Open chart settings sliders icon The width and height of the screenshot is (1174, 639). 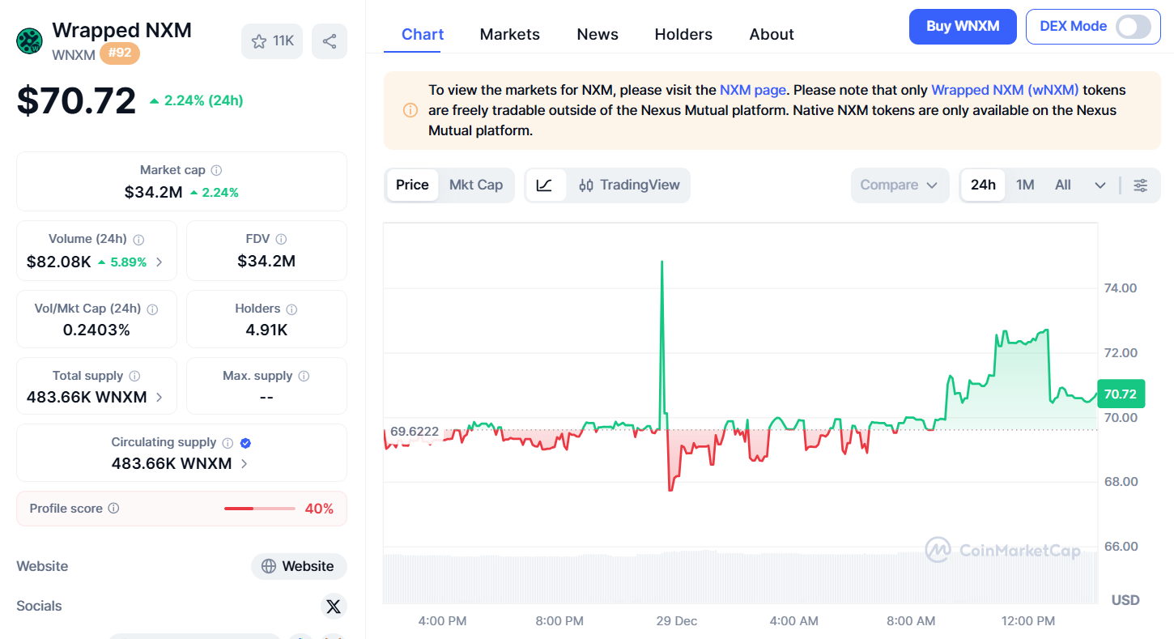point(1140,185)
